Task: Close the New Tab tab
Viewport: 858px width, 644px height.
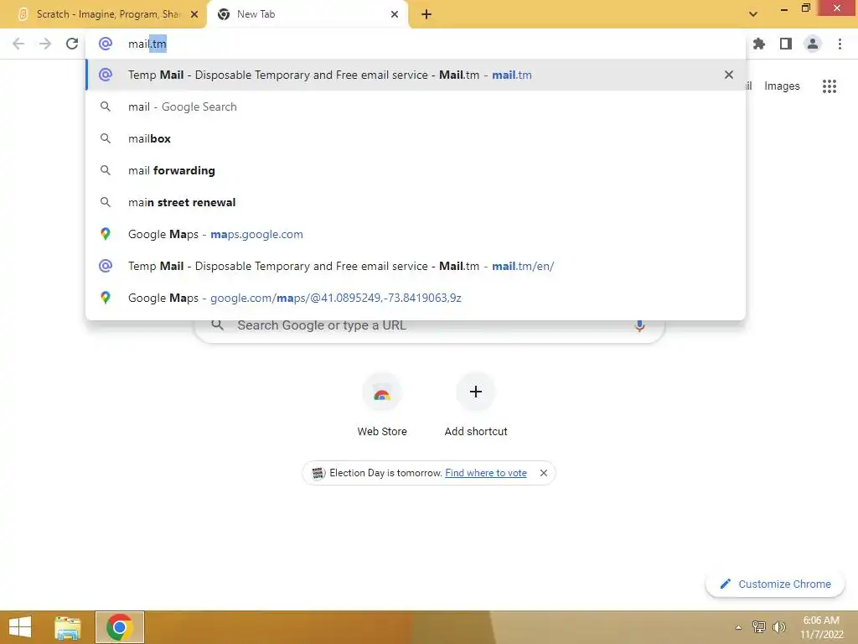Action: (x=395, y=14)
